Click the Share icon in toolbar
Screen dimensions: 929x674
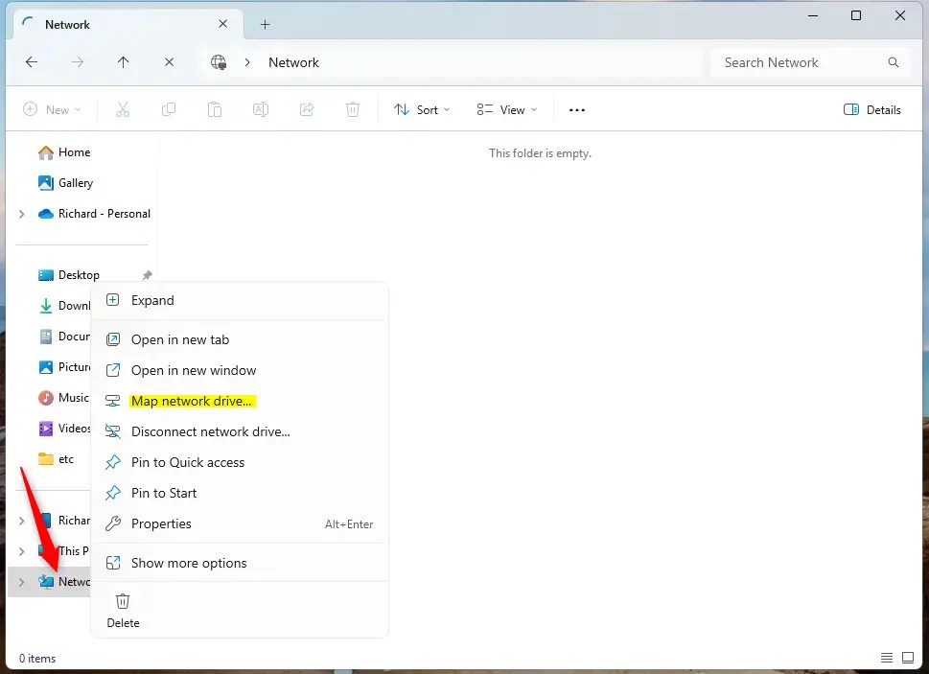pyautogui.click(x=307, y=109)
